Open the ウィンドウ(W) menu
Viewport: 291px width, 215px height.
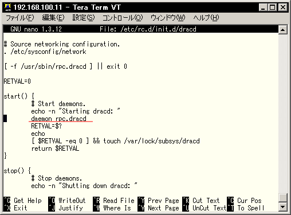tap(168, 18)
